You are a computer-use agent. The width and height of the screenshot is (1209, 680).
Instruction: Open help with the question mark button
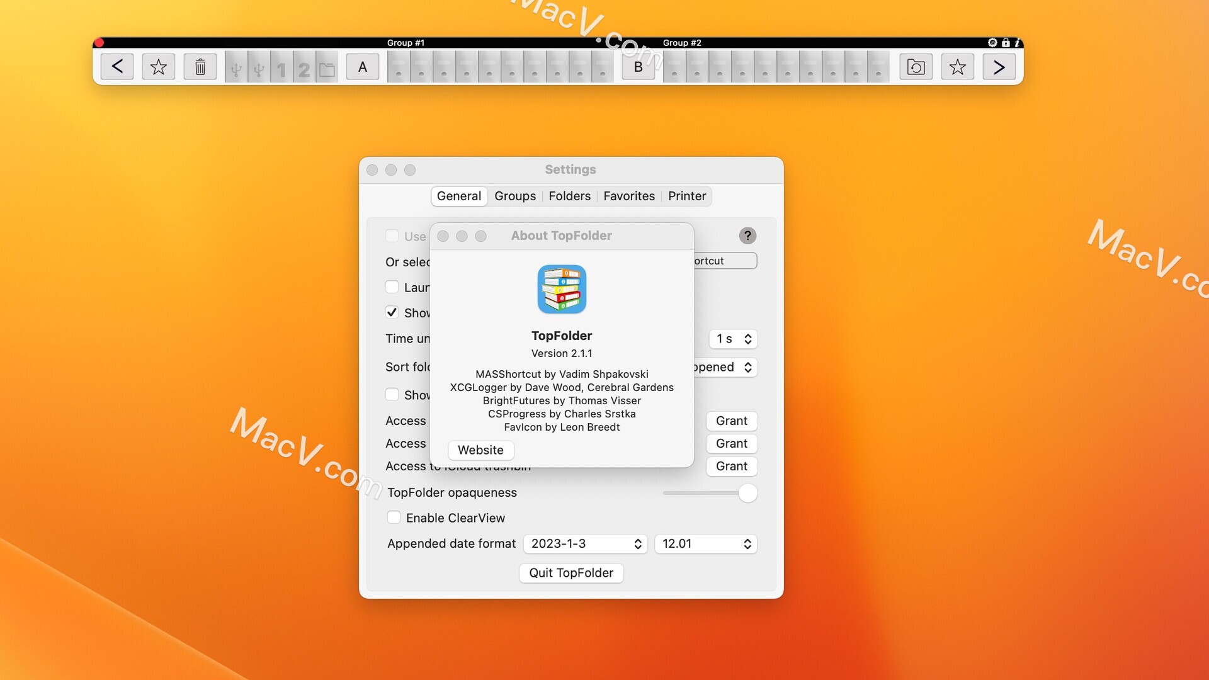pyautogui.click(x=747, y=235)
